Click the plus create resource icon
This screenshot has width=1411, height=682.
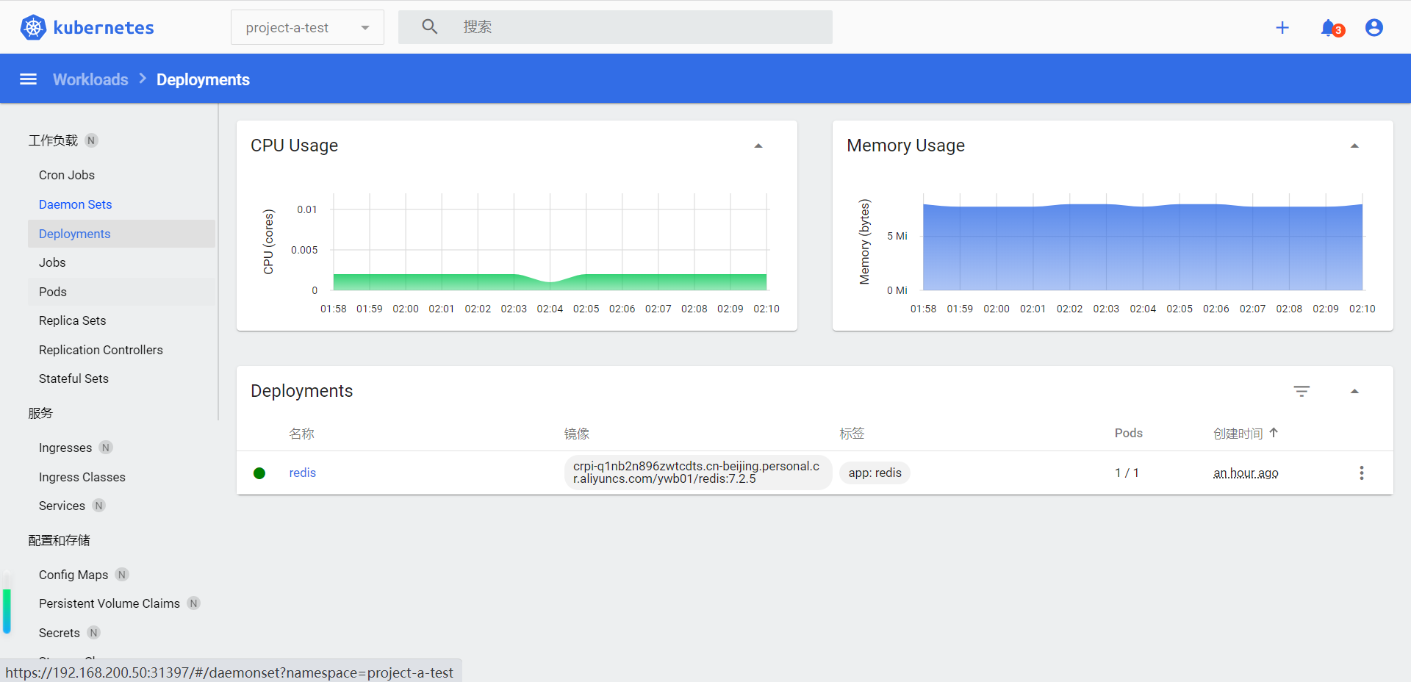coord(1282,28)
